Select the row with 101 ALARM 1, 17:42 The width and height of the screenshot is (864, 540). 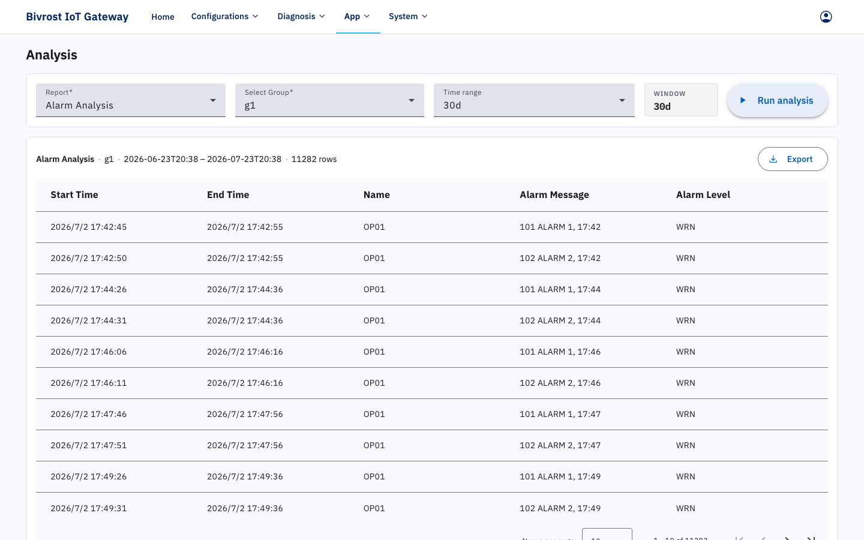click(x=432, y=227)
